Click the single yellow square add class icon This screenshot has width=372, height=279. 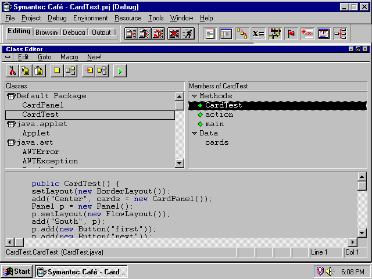click(57, 71)
